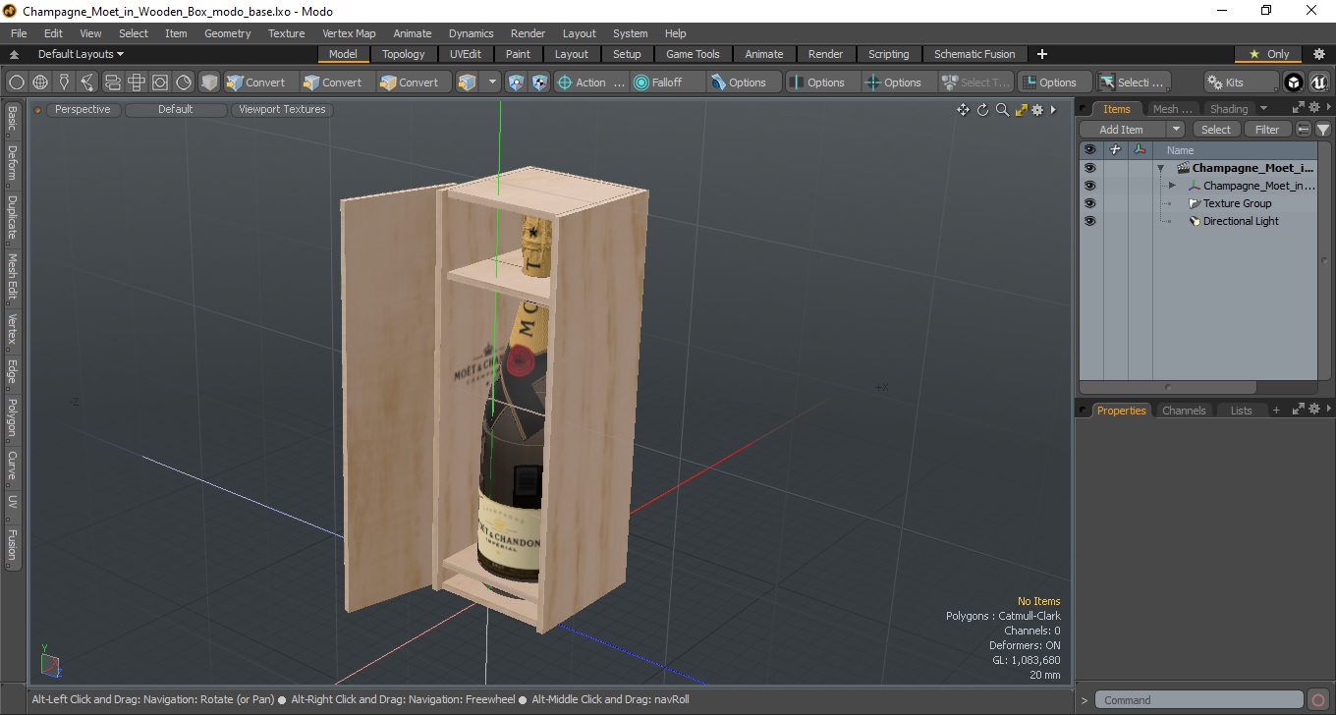
Task: Click the viewport maximize arrows icon
Action: click(1021, 110)
